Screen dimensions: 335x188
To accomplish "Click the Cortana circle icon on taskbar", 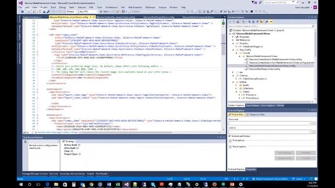I will tap(30, 184).
